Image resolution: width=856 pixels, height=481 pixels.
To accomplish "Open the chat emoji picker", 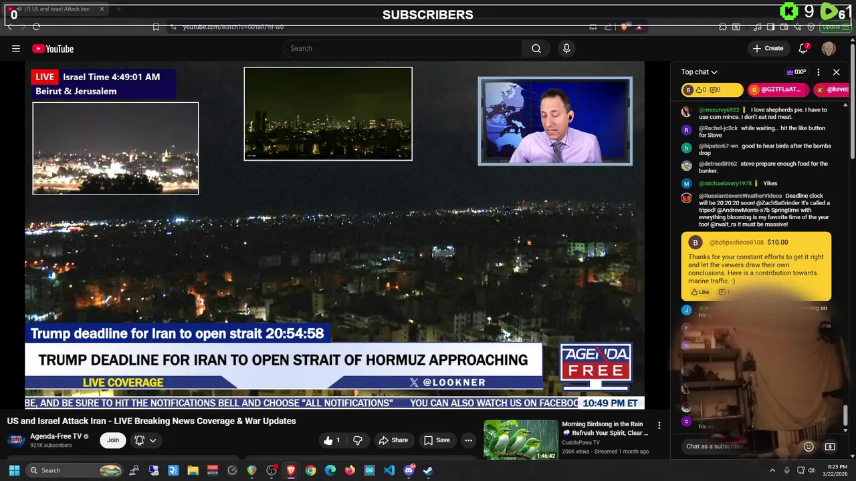I will coord(809,446).
